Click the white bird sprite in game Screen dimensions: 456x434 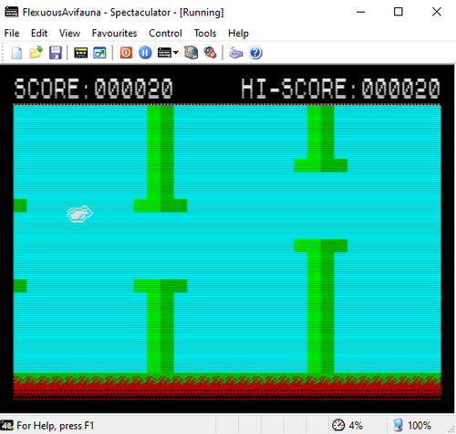pos(80,214)
